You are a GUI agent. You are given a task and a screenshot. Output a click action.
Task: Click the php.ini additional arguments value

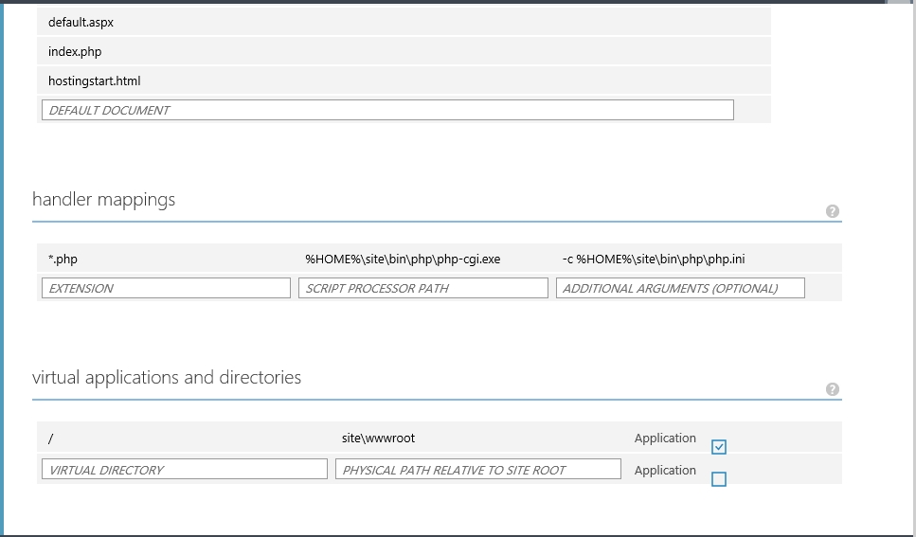tap(654, 259)
